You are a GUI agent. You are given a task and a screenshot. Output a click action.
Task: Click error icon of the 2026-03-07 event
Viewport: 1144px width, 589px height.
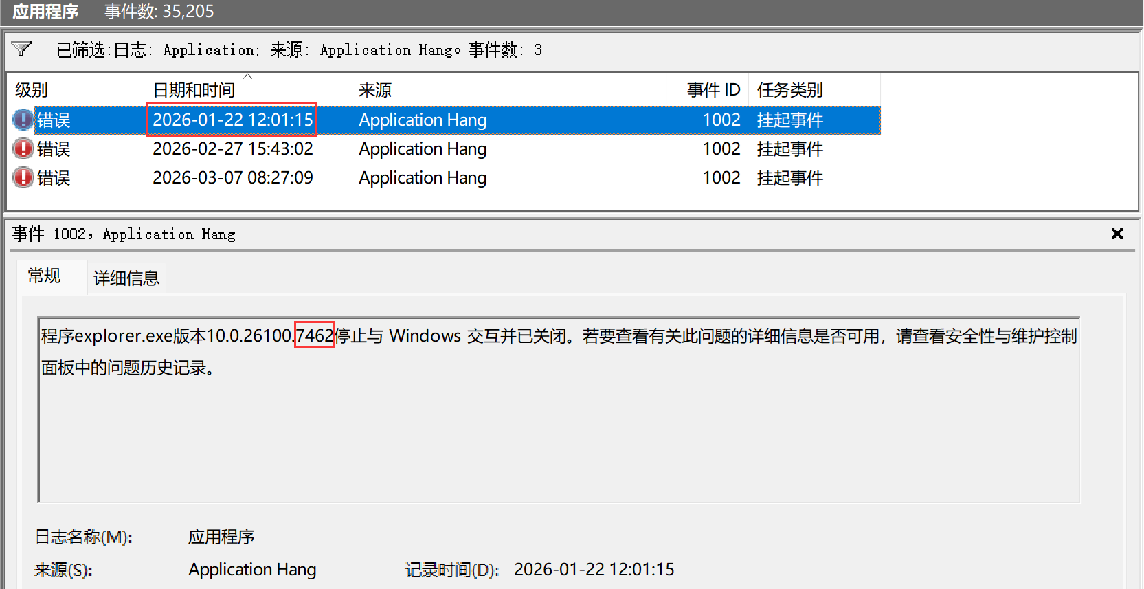(23, 178)
